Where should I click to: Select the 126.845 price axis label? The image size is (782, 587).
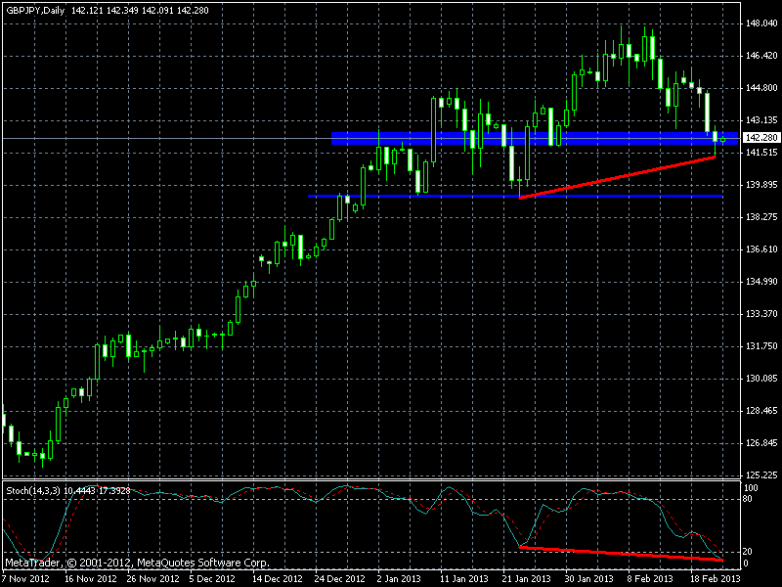[761, 443]
